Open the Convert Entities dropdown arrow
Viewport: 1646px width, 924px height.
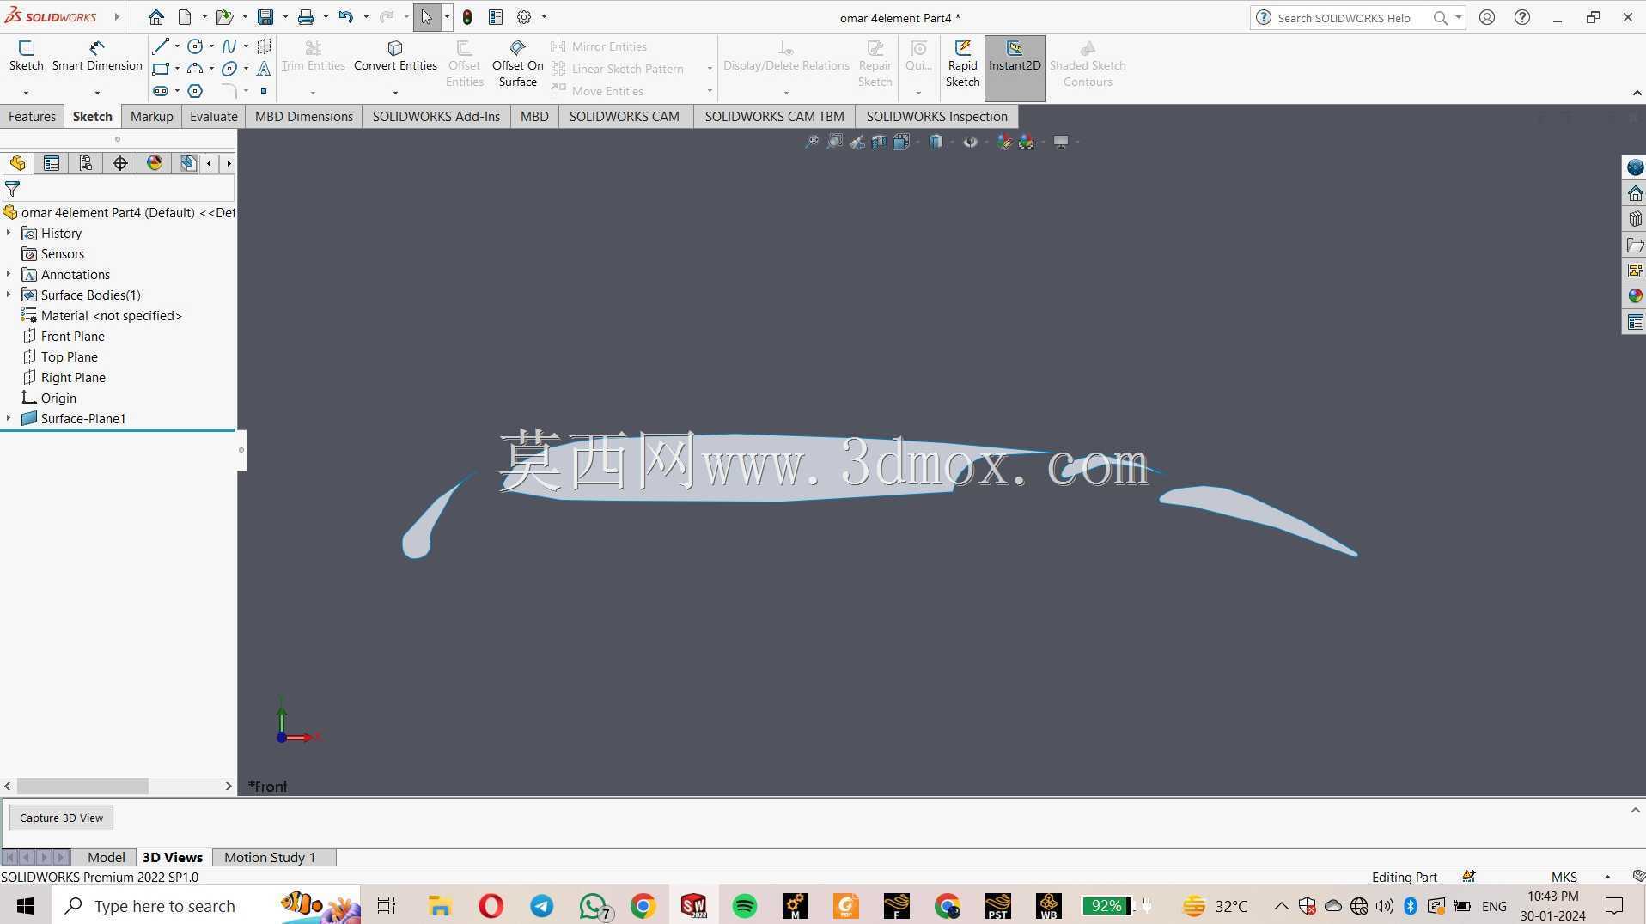(395, 92)
